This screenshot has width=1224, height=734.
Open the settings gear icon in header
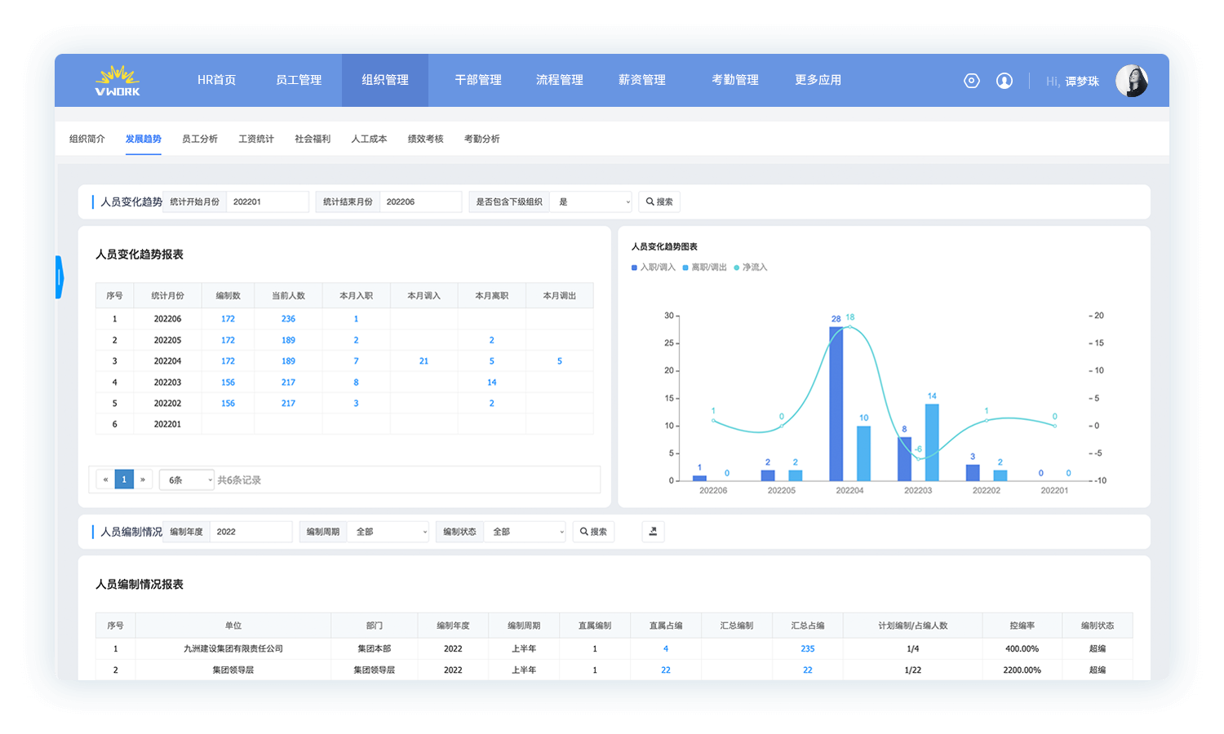971,81
